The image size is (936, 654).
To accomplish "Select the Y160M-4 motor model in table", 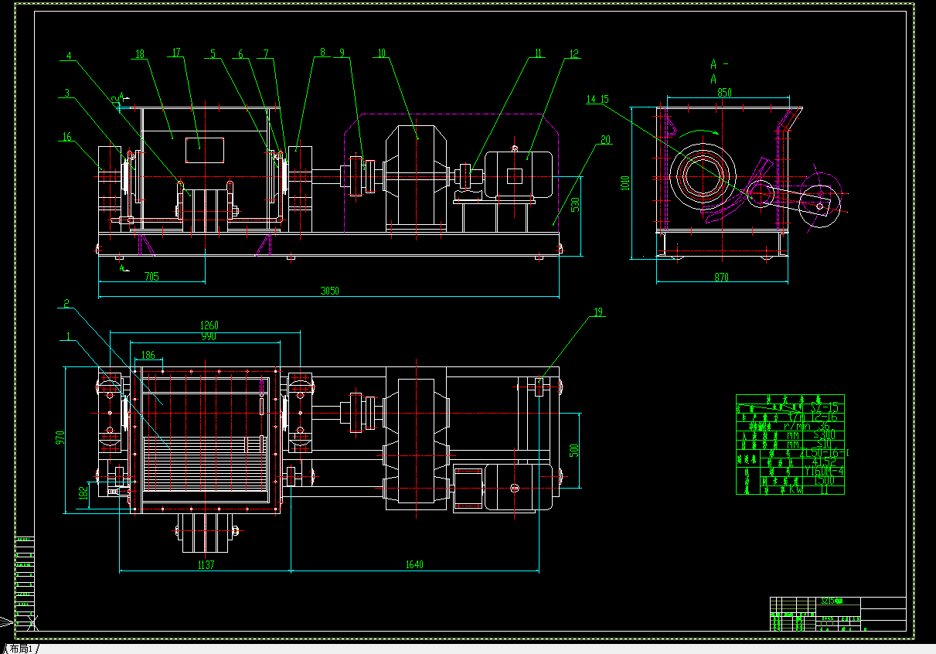I will 824,470.
